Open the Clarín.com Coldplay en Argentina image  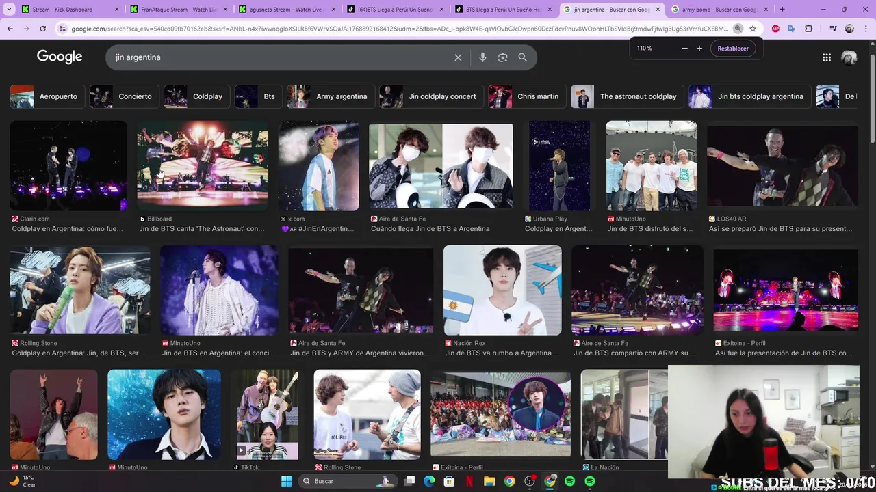(x=68, y=166)
